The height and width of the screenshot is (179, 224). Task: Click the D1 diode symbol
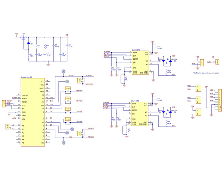click(x=29, y=43)
